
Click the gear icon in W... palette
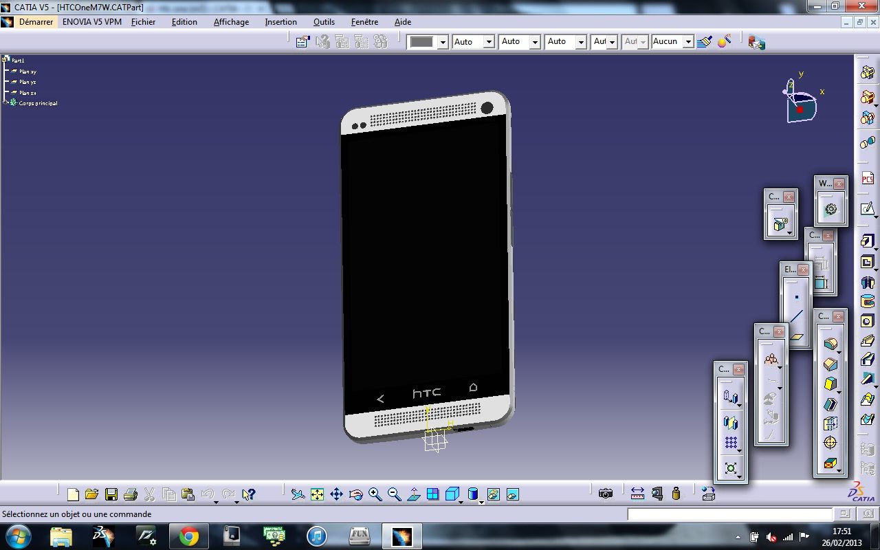pyautogui.click(x=830, y=210)
